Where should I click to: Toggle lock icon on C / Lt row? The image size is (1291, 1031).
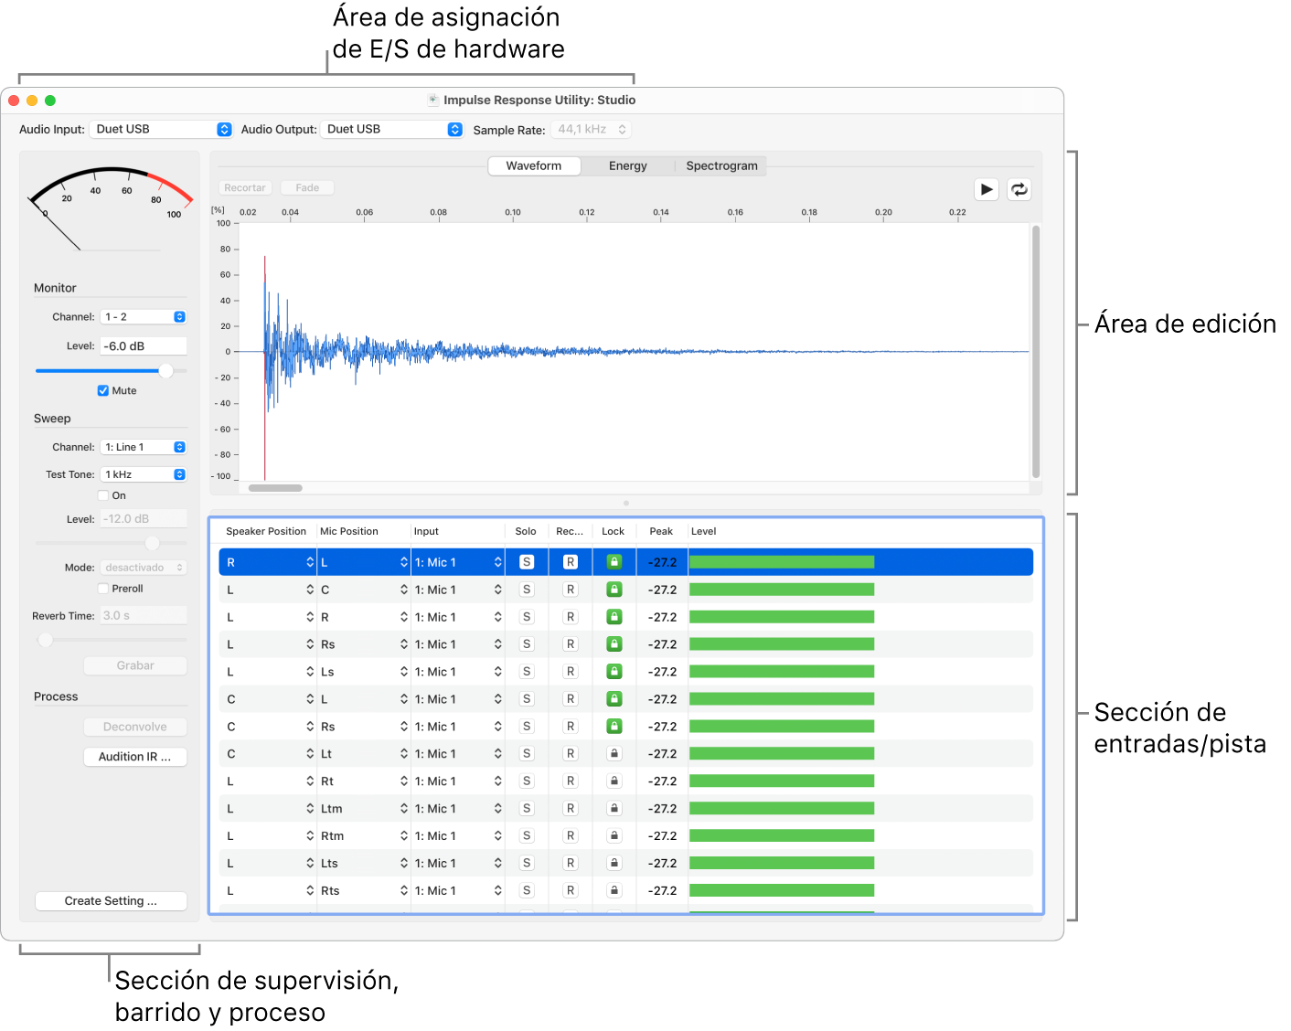coord(614,754)
